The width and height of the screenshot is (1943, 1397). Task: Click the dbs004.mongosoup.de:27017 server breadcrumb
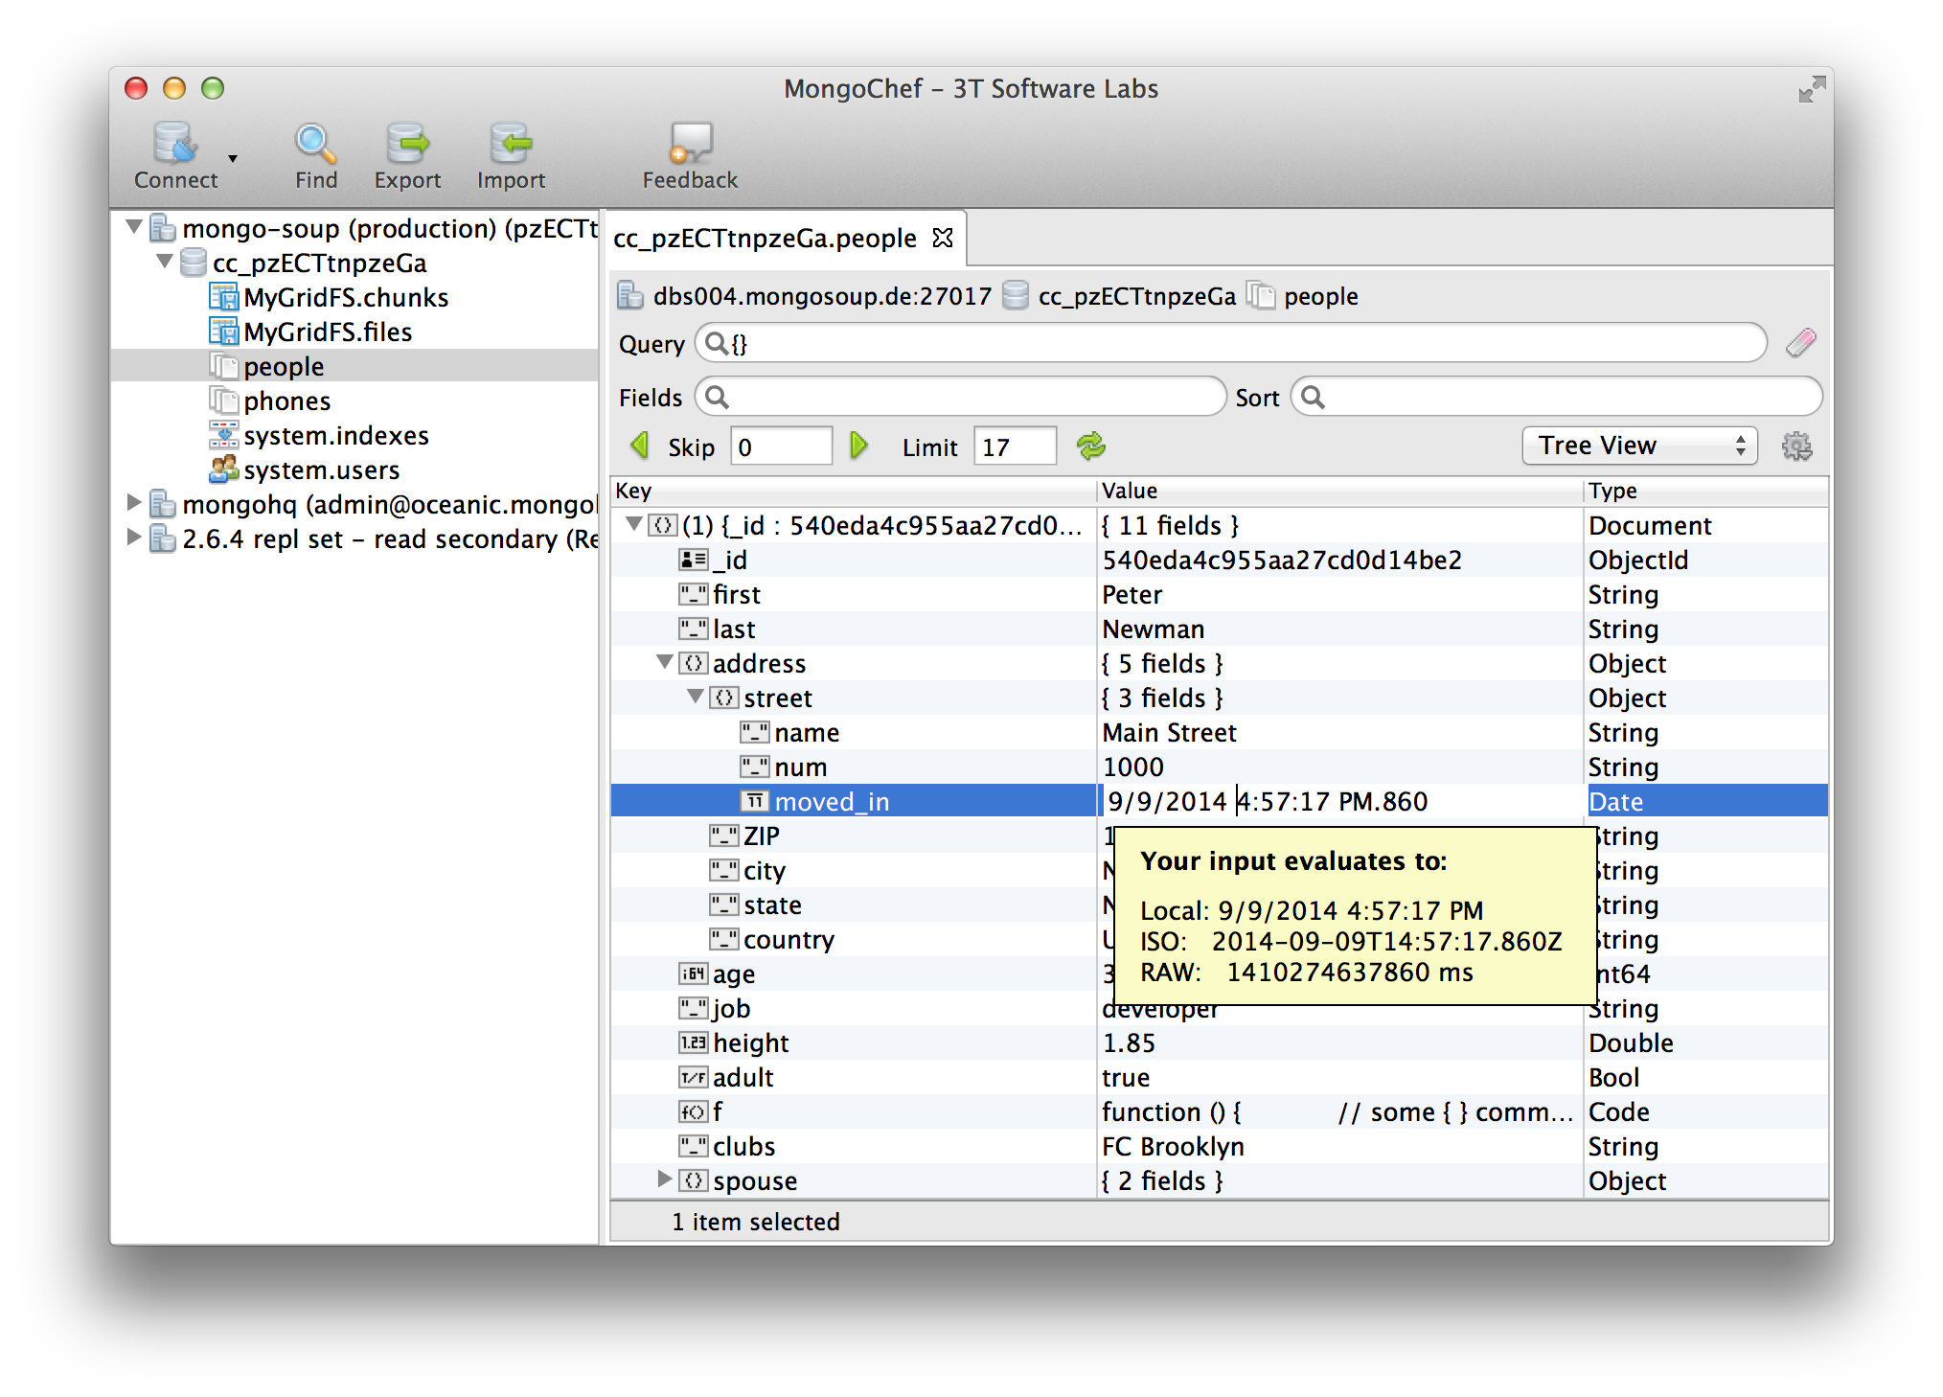[804, 296]
